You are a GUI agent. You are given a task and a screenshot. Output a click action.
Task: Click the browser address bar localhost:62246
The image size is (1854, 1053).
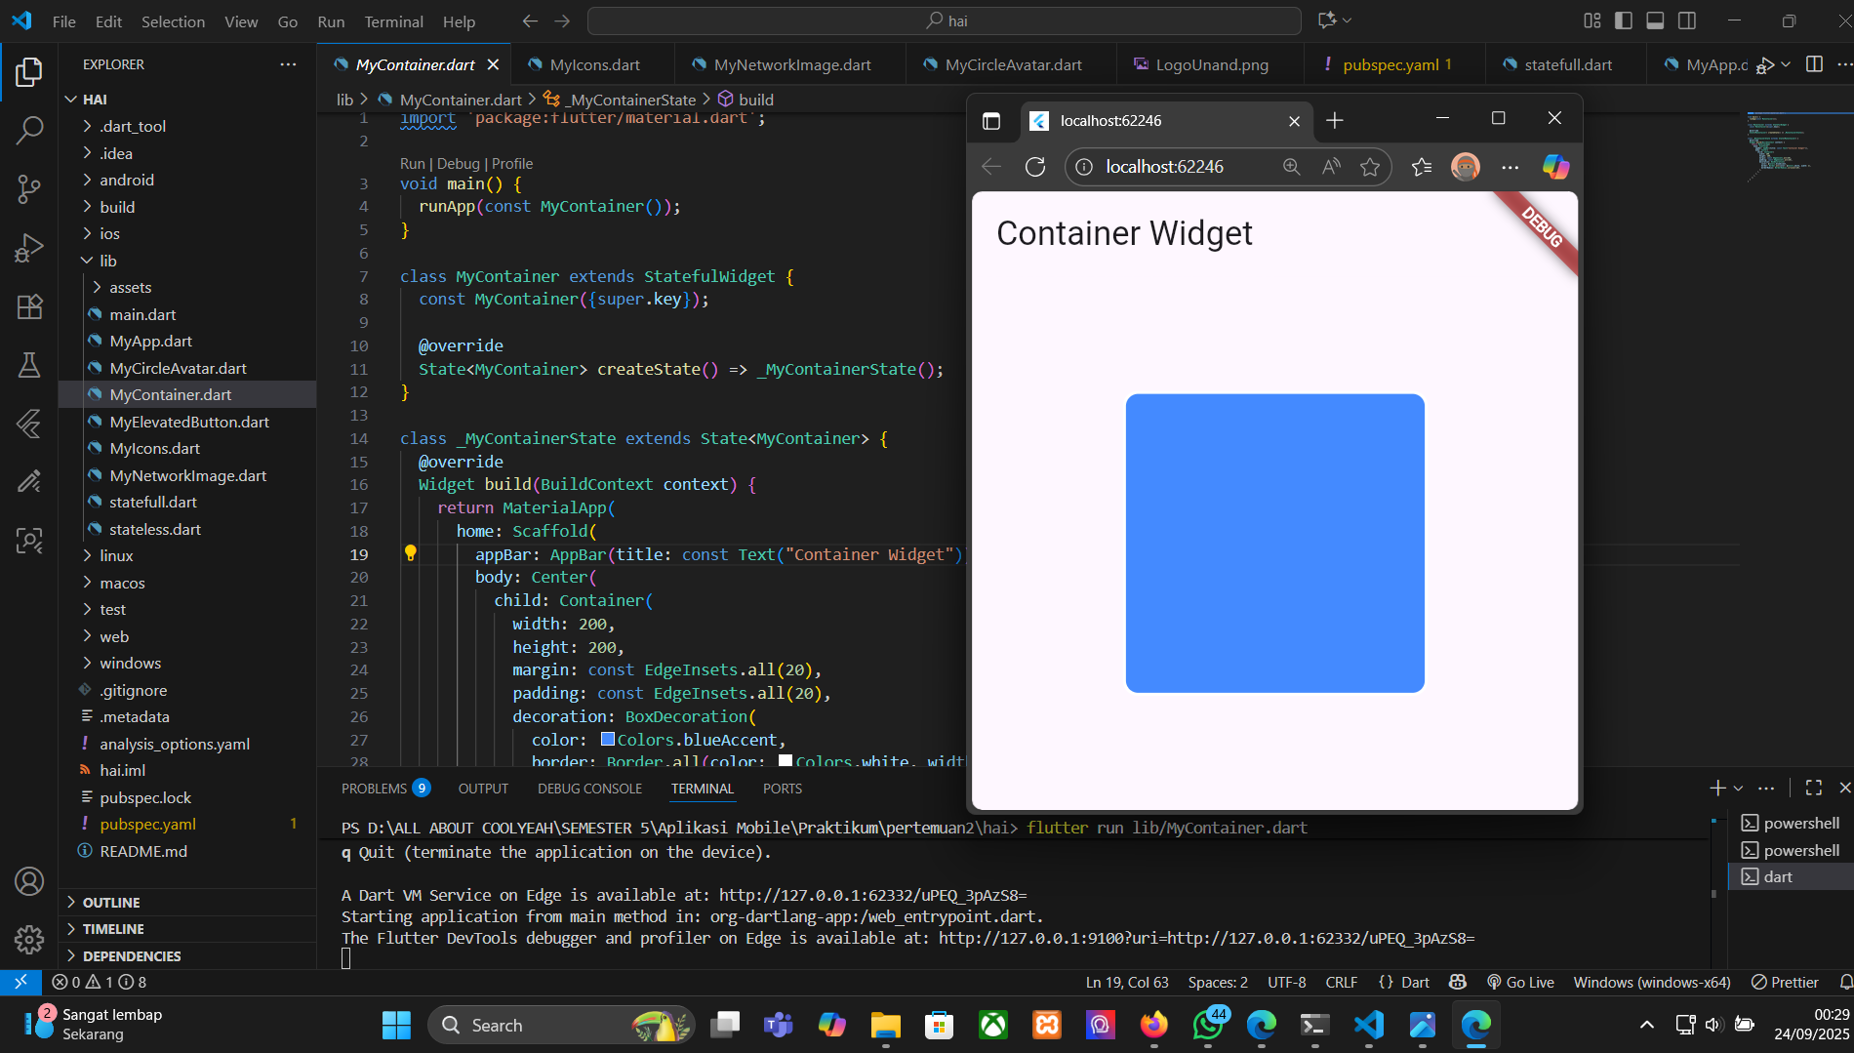[1164, 167]
